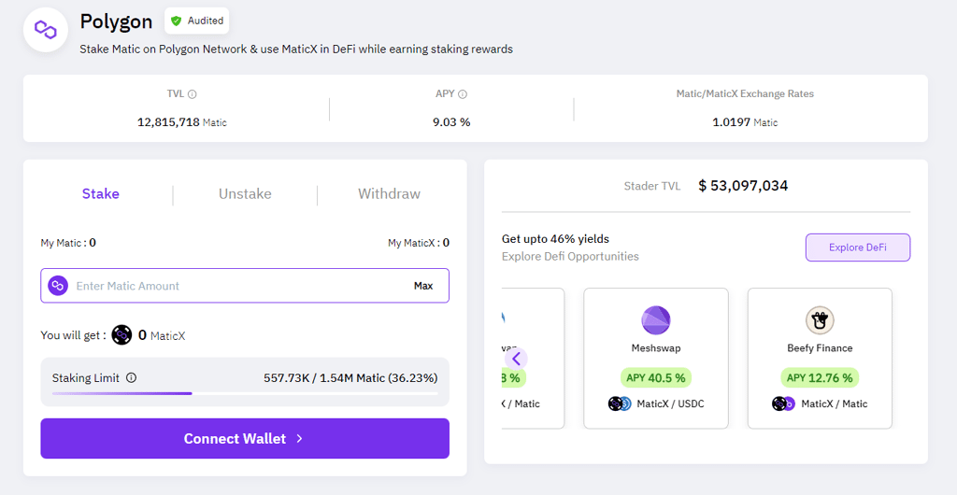This screenshot has height=495, width=957.
Task: Click Get upto 46% yields text
Action: tap(555, 239)
